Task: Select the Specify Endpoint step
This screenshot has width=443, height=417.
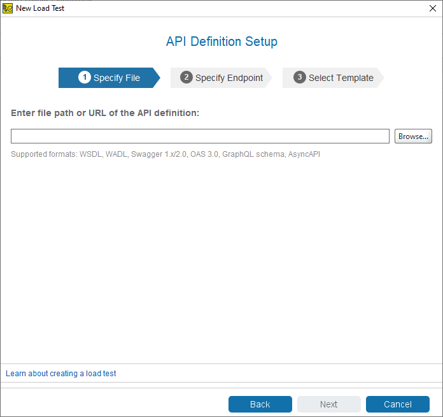Action: (x=221, y=78)
